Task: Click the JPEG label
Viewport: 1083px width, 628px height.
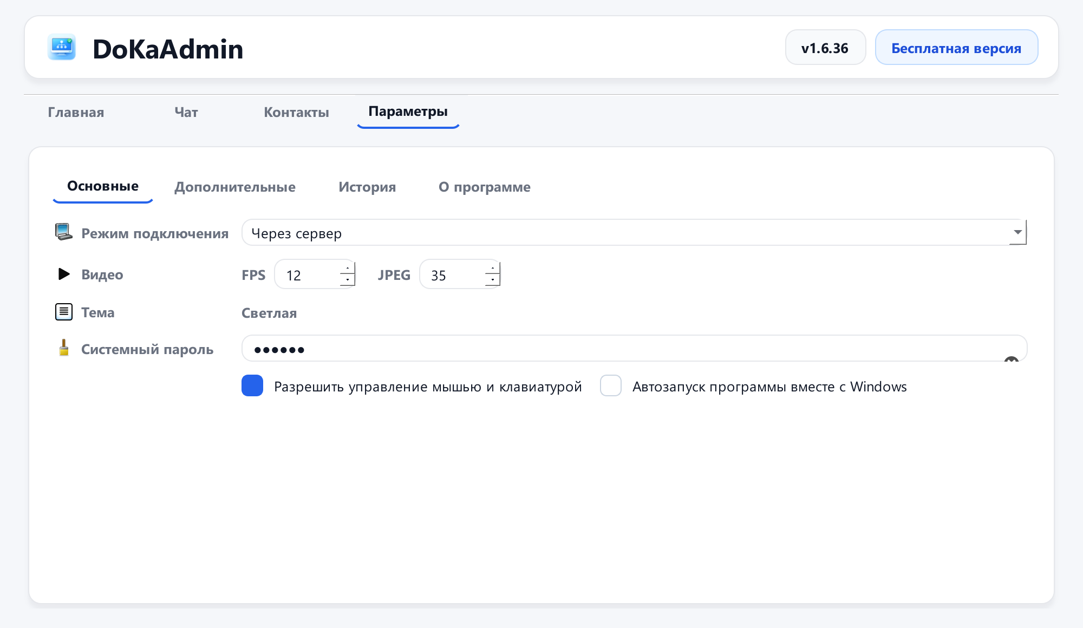Action: [x=394, y=275]
